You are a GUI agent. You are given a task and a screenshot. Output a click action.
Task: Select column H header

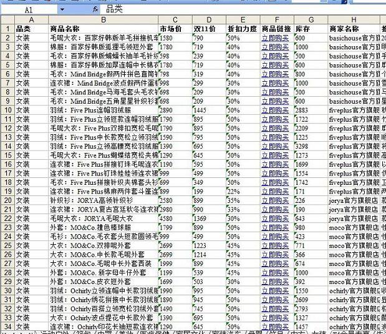pos(354,20)
